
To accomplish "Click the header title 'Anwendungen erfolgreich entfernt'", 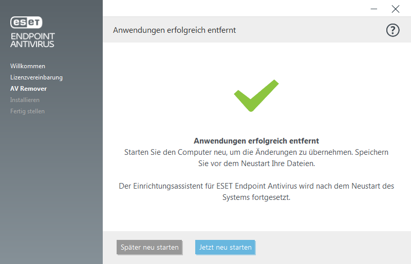I will (175, 30).
